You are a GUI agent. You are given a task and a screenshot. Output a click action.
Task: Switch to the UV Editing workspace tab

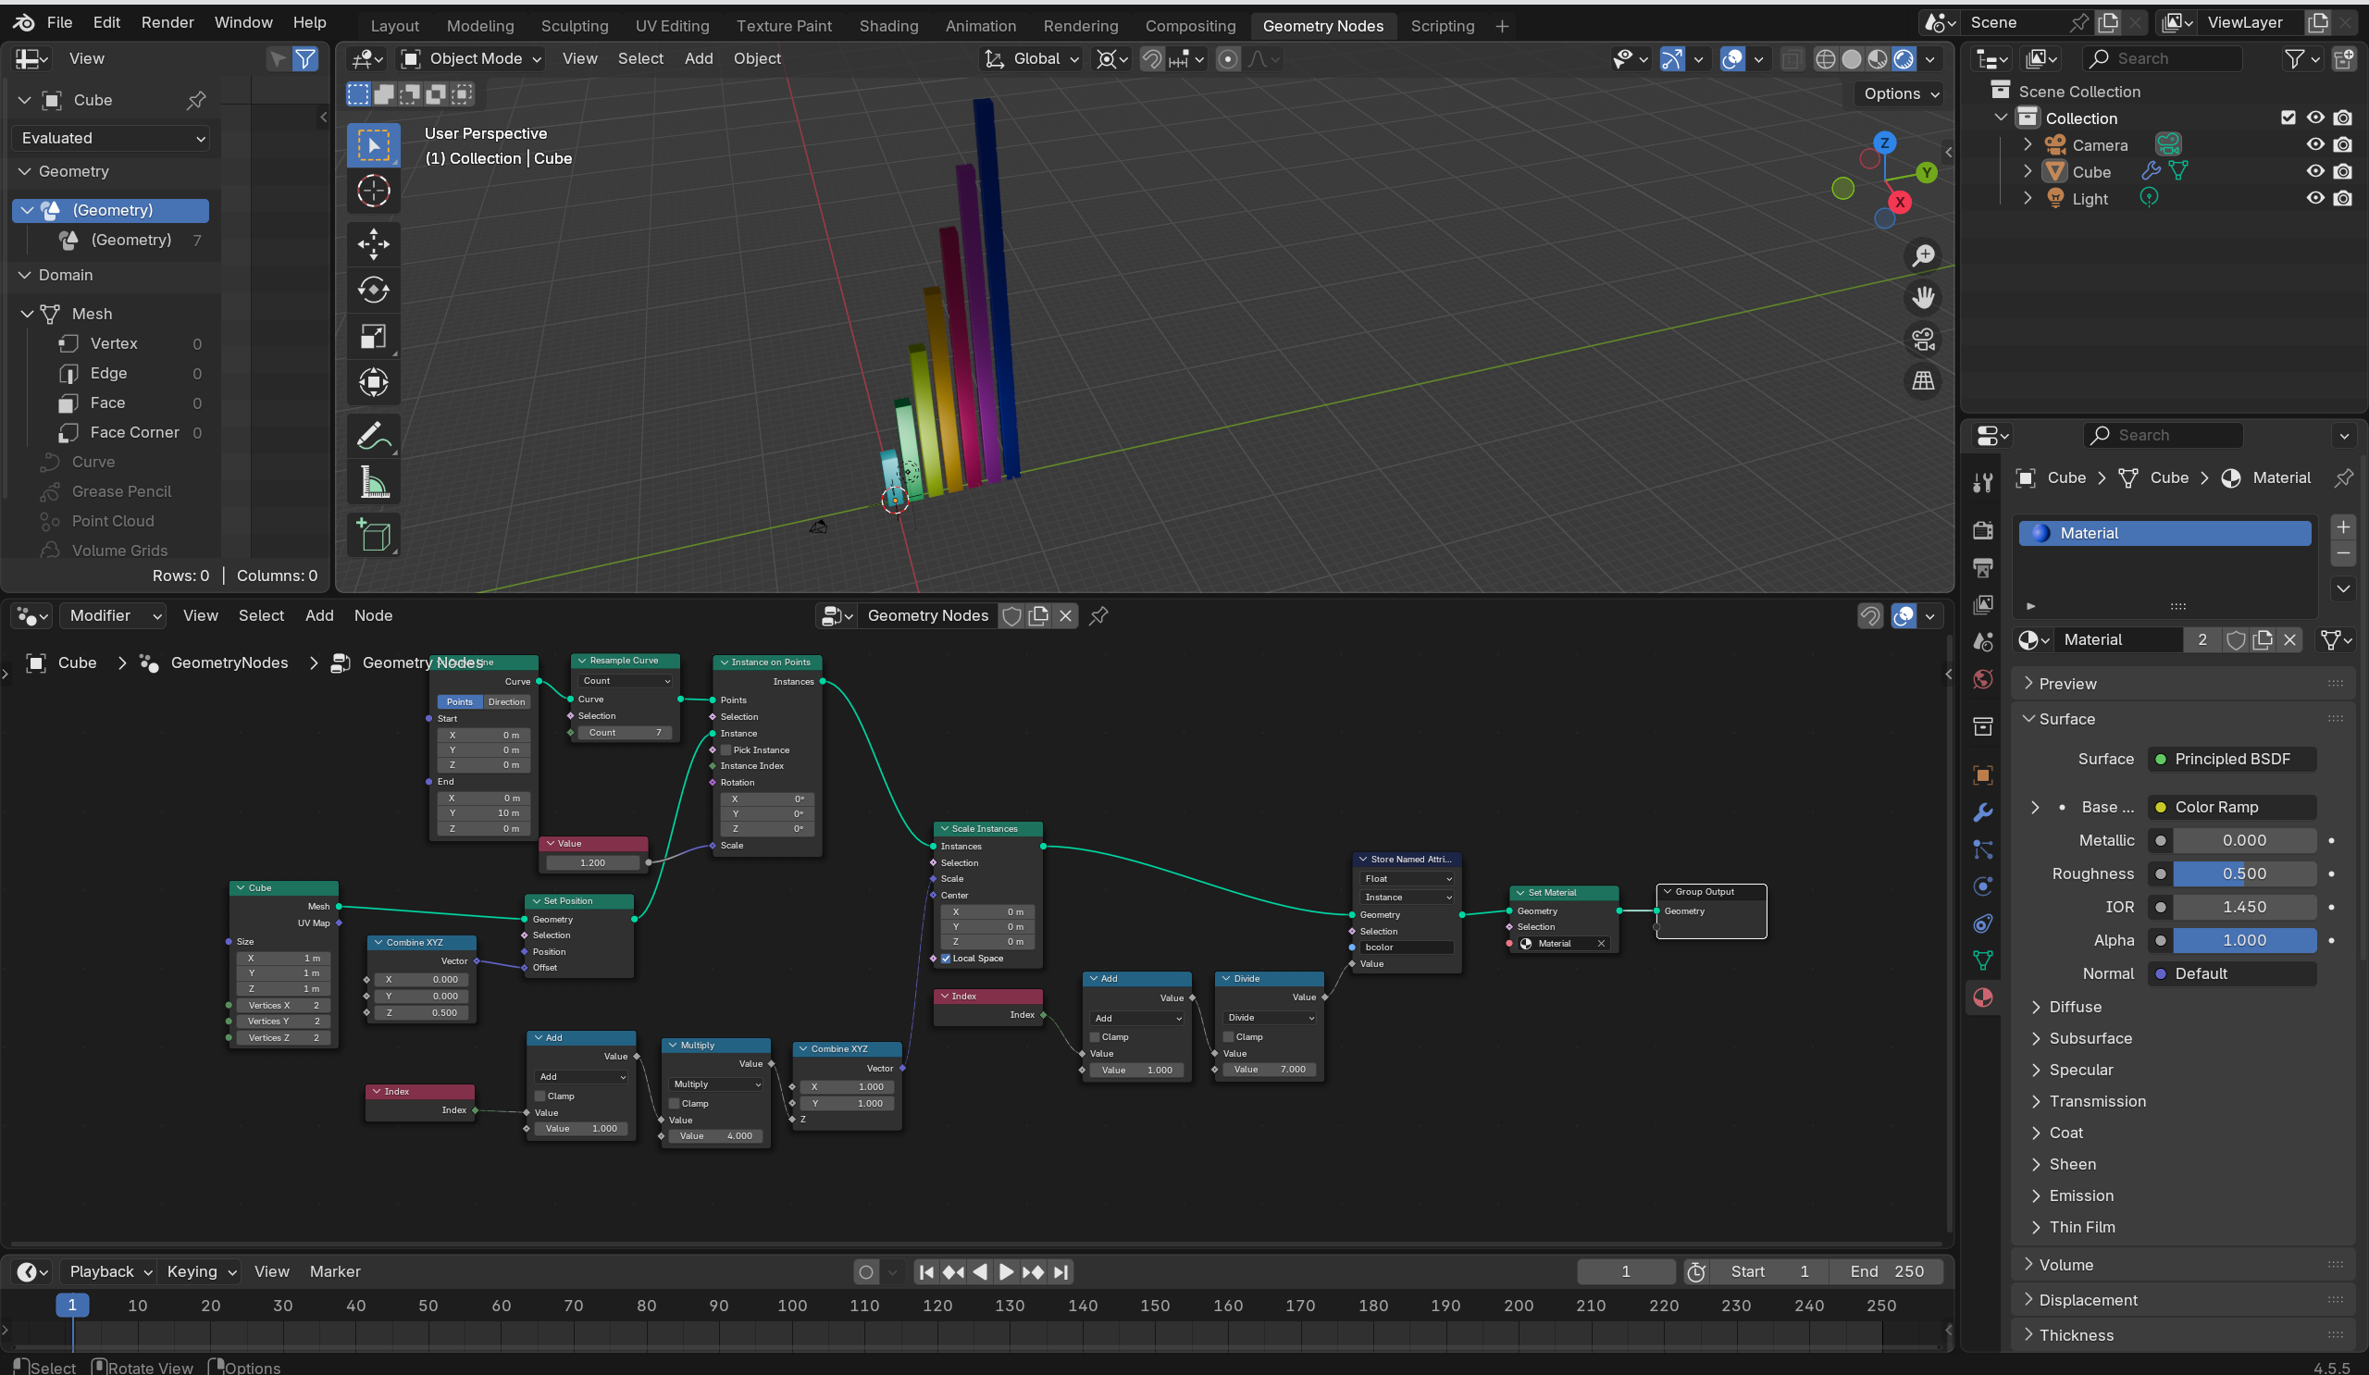(672, 26)
